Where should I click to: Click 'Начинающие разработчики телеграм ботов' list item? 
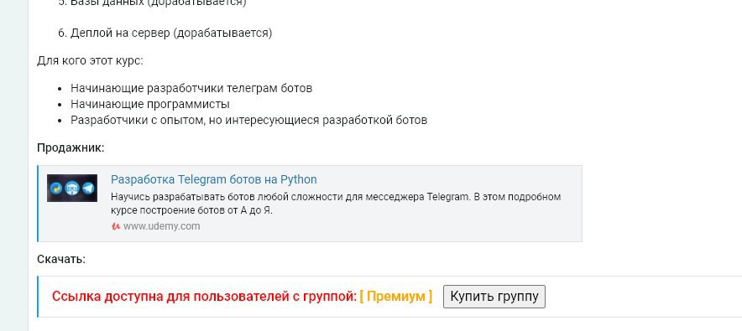click(191, 88)
